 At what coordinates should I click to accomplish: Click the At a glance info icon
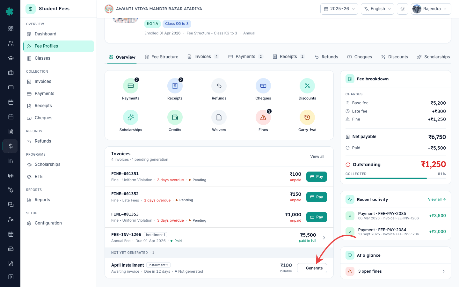click(350, 255)
